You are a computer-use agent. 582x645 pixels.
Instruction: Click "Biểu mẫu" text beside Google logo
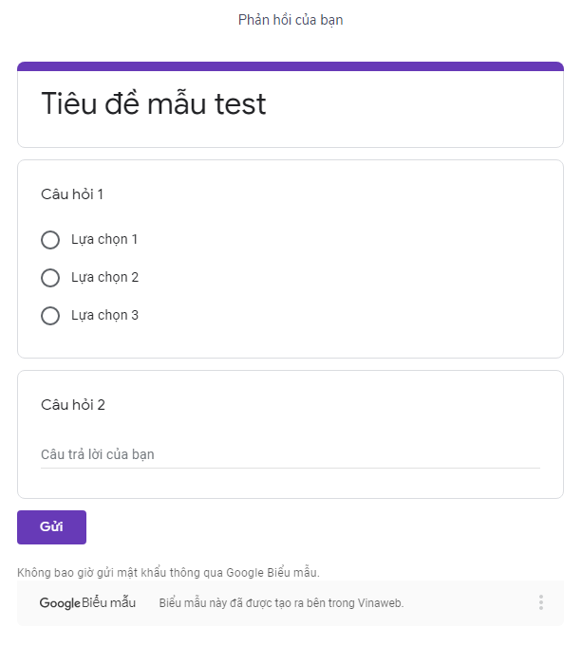(x=109, y=603)
